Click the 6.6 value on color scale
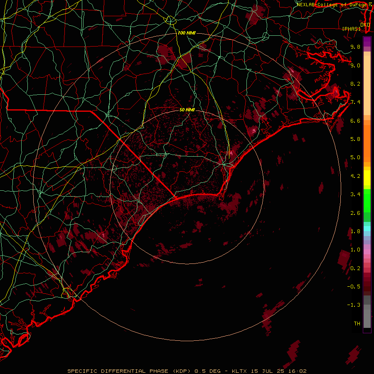 click(x=355, y=121)
